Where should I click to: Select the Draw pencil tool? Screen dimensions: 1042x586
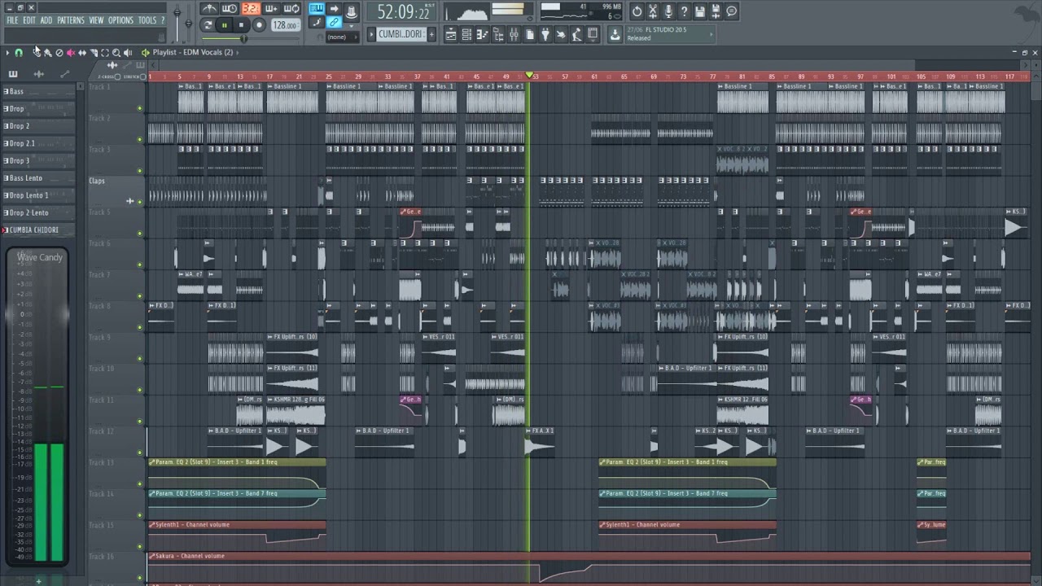pyautogui.click(x=37, y=53)
